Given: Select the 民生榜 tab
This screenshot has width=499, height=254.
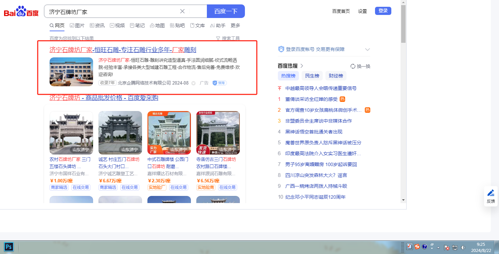Looking at the screenshot, I should [x=312, y=76].
